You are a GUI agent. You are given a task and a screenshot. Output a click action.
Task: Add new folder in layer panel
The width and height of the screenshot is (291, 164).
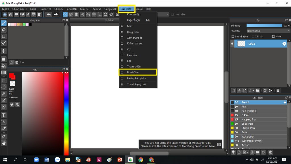coord(257,90)
